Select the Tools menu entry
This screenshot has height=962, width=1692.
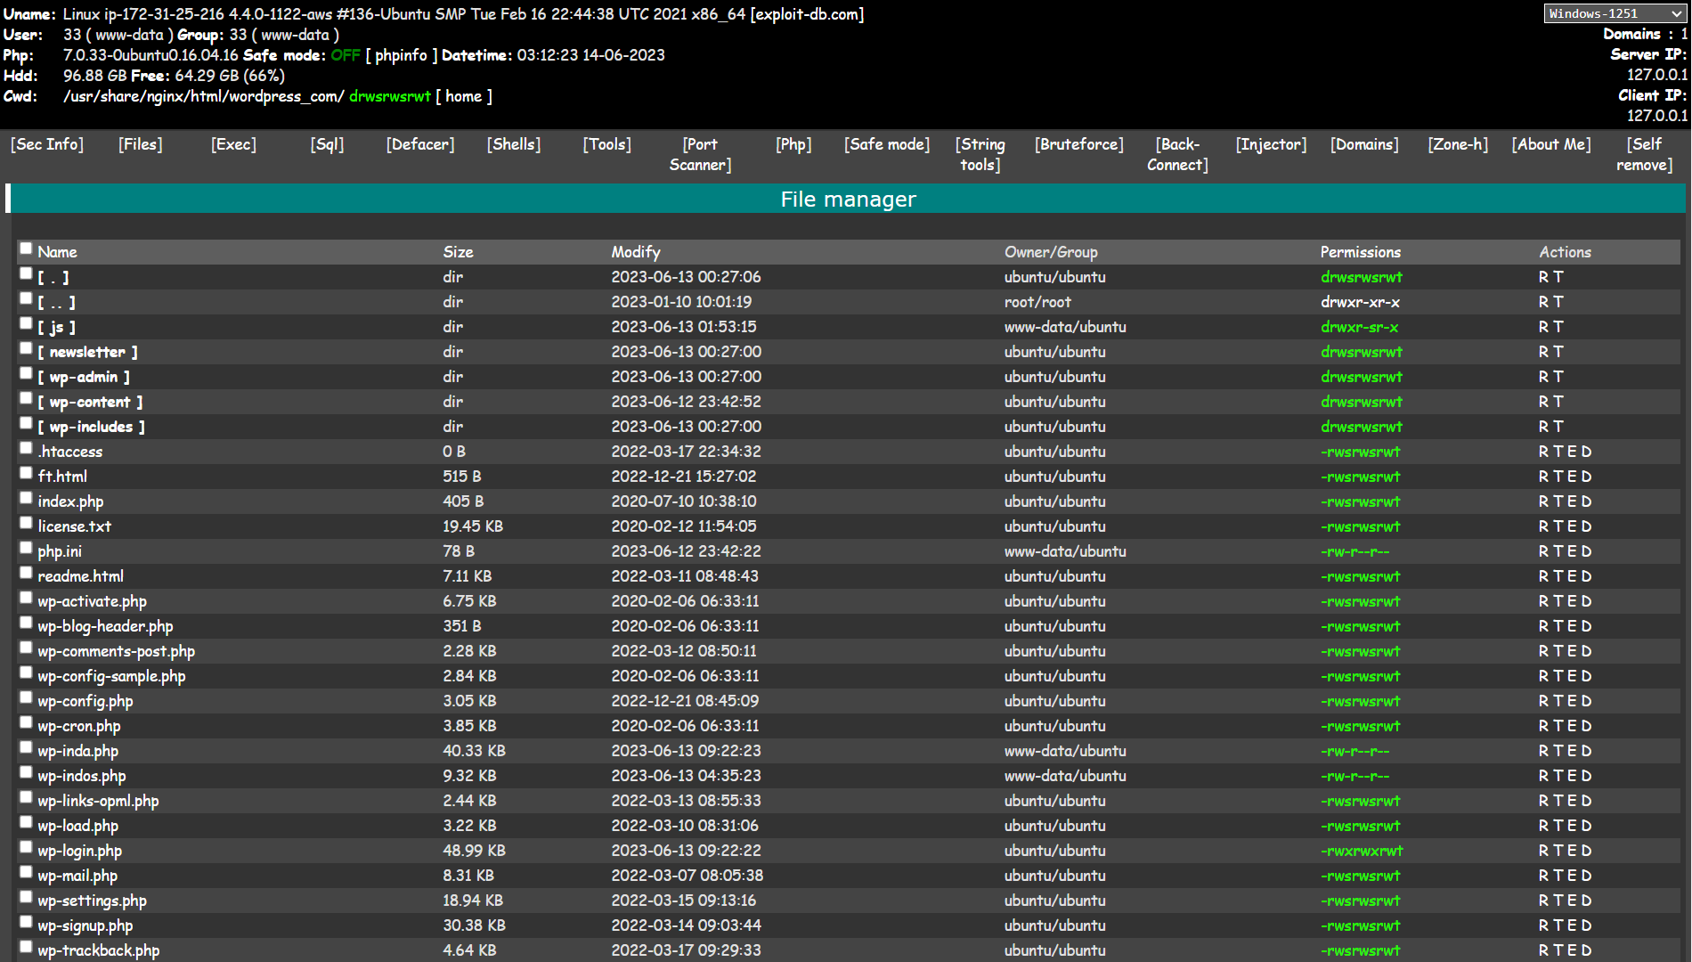point(607,144)
